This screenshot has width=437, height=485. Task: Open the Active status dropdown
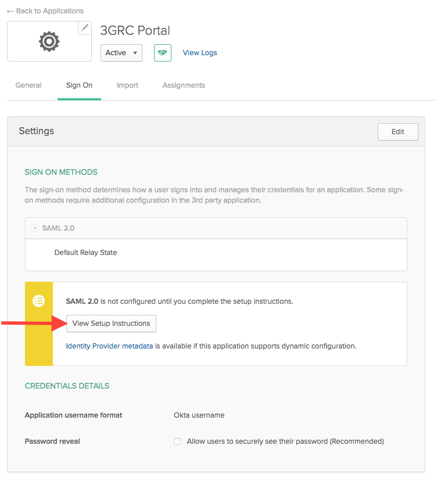click(121, 53)
